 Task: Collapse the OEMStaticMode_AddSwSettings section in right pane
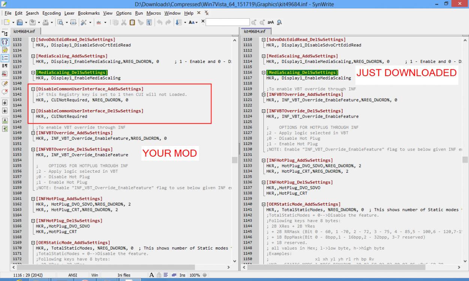[264, 204]
